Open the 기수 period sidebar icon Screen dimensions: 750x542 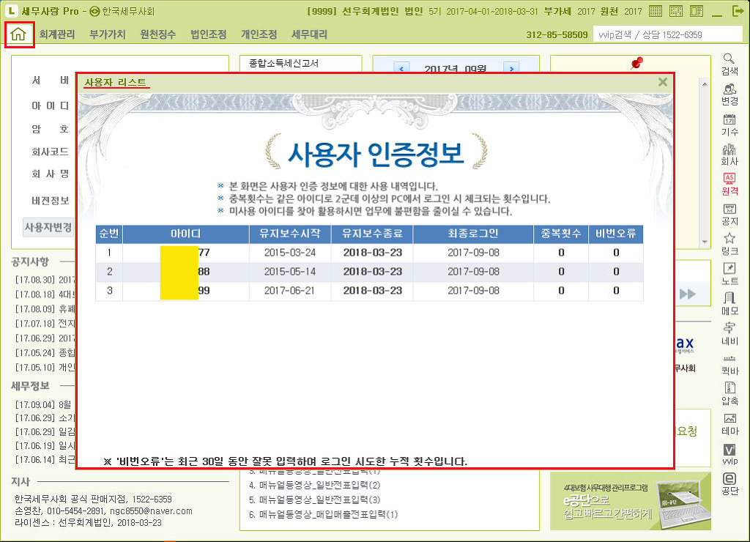pos(729,125)
